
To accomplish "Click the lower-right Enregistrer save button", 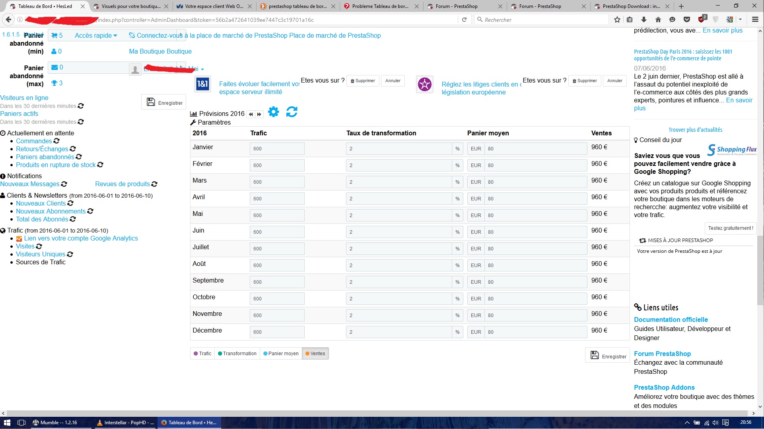I will pyautogui.click(x=608, y=356).
